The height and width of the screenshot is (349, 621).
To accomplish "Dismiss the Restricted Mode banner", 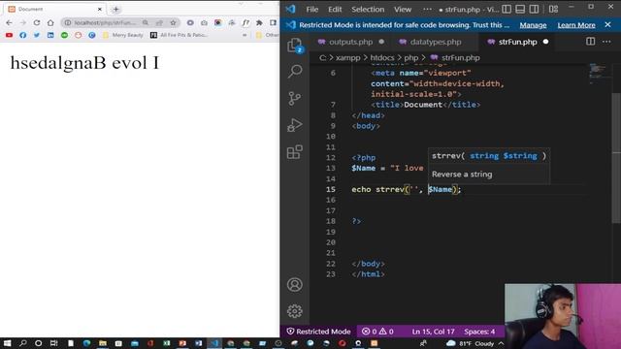I will pos(608,24).
